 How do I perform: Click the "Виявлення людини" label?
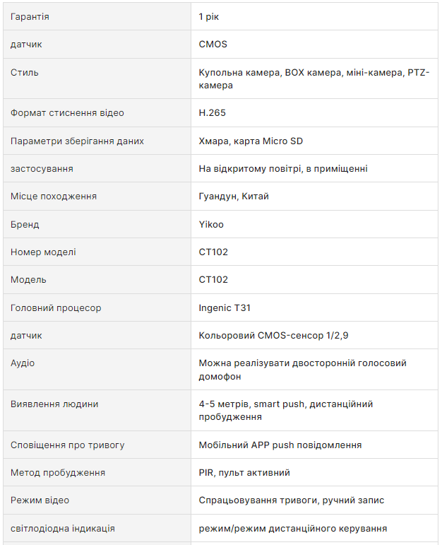click(54, 404)
